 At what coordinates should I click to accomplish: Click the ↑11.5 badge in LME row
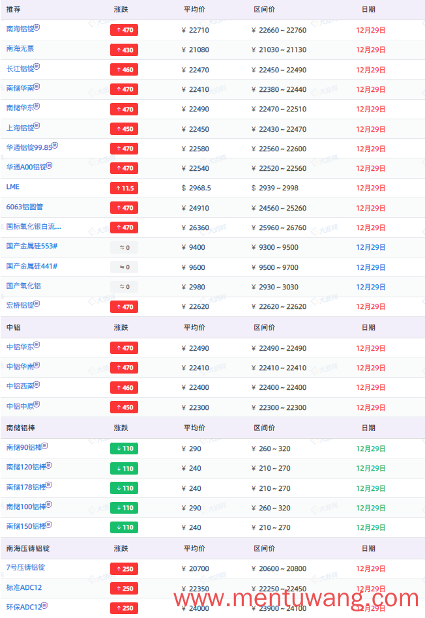125,188
